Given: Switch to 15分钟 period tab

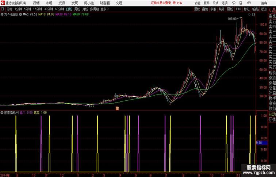Looking at the screenshot, I should click(x=38, y=9).
